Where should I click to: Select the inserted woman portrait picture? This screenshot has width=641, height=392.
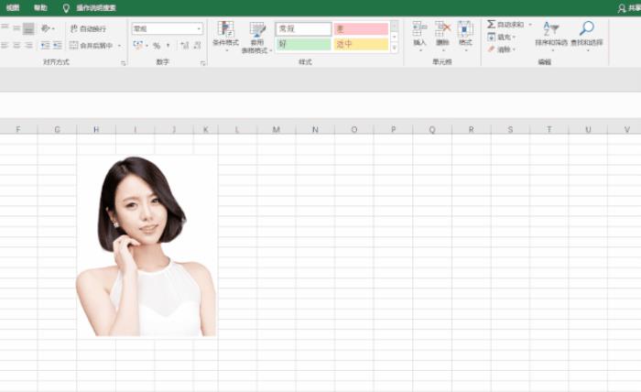coord(147,247)
